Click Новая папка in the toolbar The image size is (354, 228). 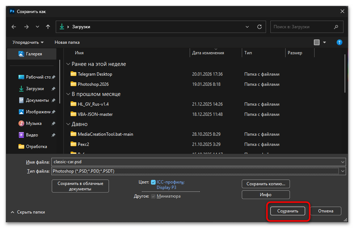[67, 42]
